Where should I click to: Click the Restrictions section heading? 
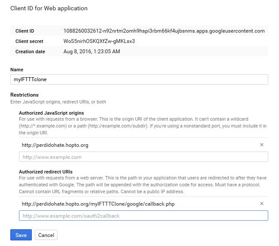tap(25, 95)
